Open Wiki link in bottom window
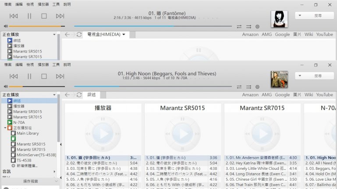Screen dimensions: 337x189 pyautogui.click(x=309, y=95)
